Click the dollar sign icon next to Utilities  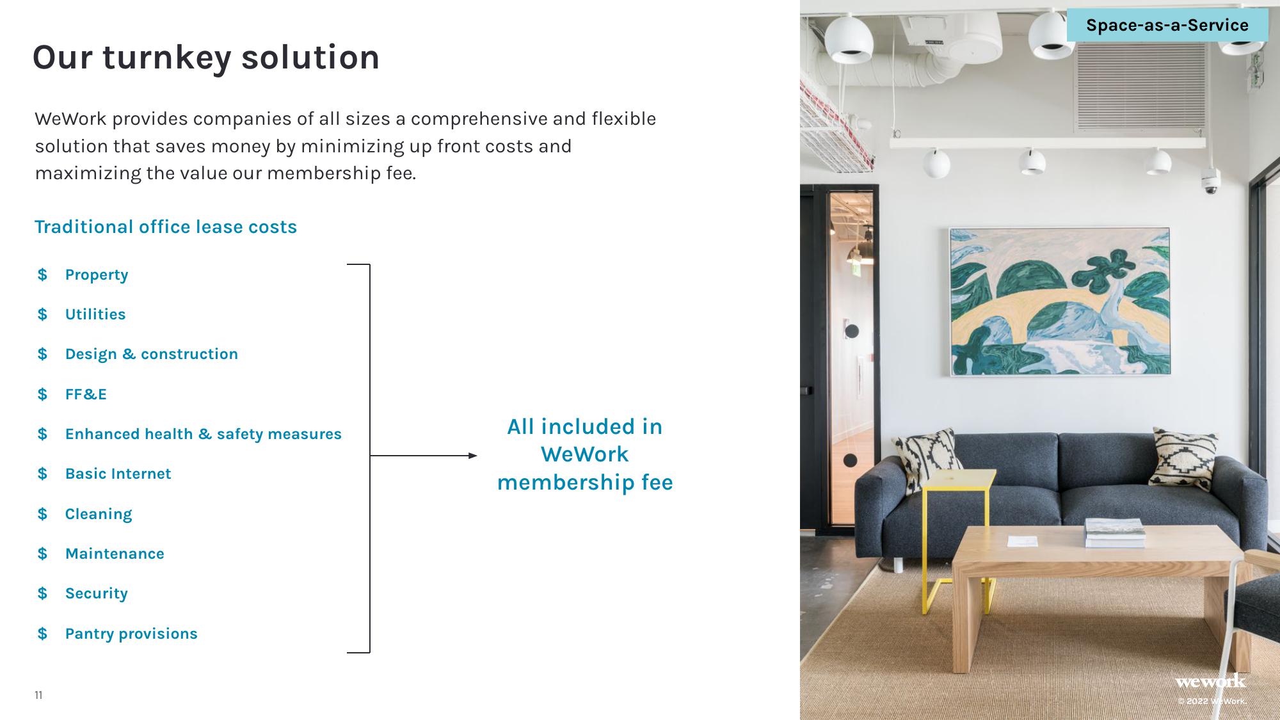(42, 314)
